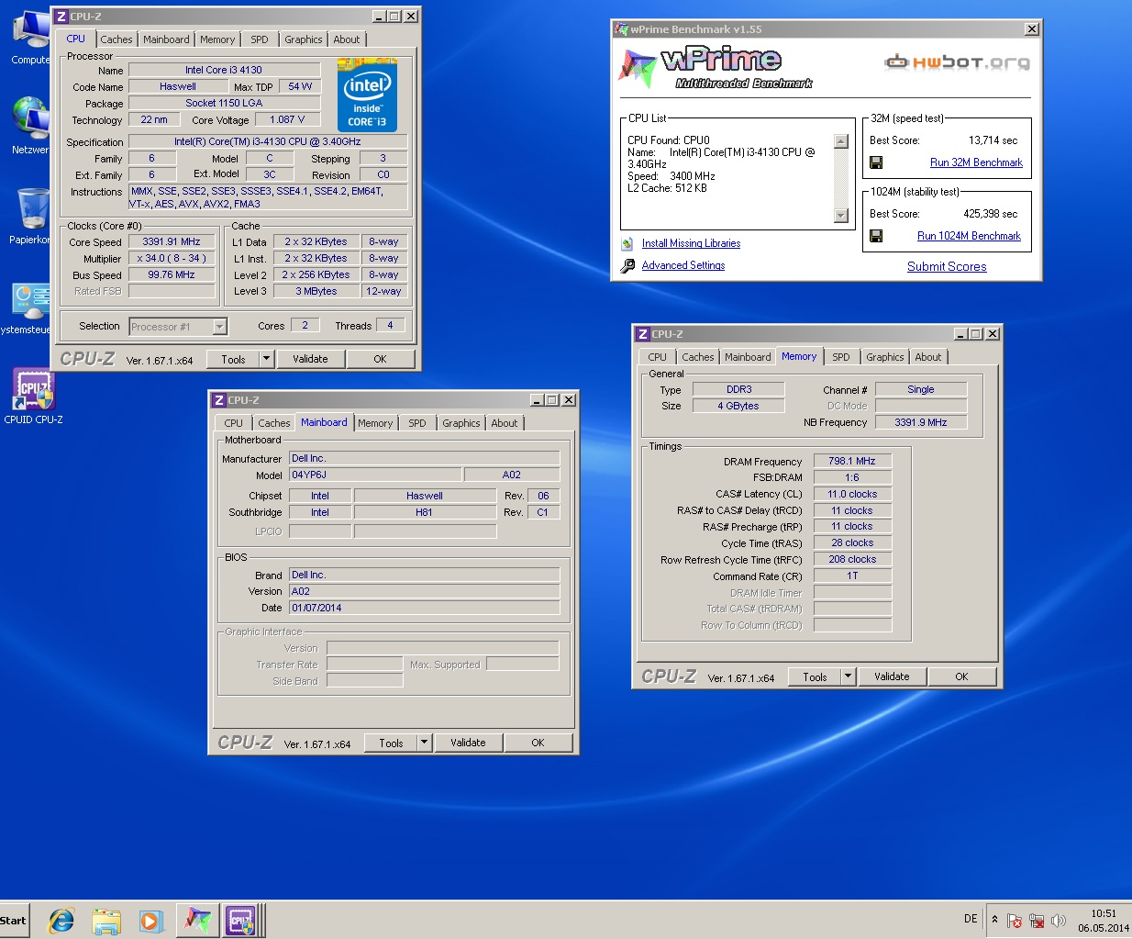Image resolution: width=1132 pixels, height=939 pixels.
Task: Switch to the Caches tab in the top-left CPU-Z
Action: (117, 39)
